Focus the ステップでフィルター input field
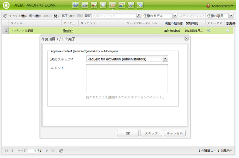The height and width of the screenshot is (158, 239). 191,16
